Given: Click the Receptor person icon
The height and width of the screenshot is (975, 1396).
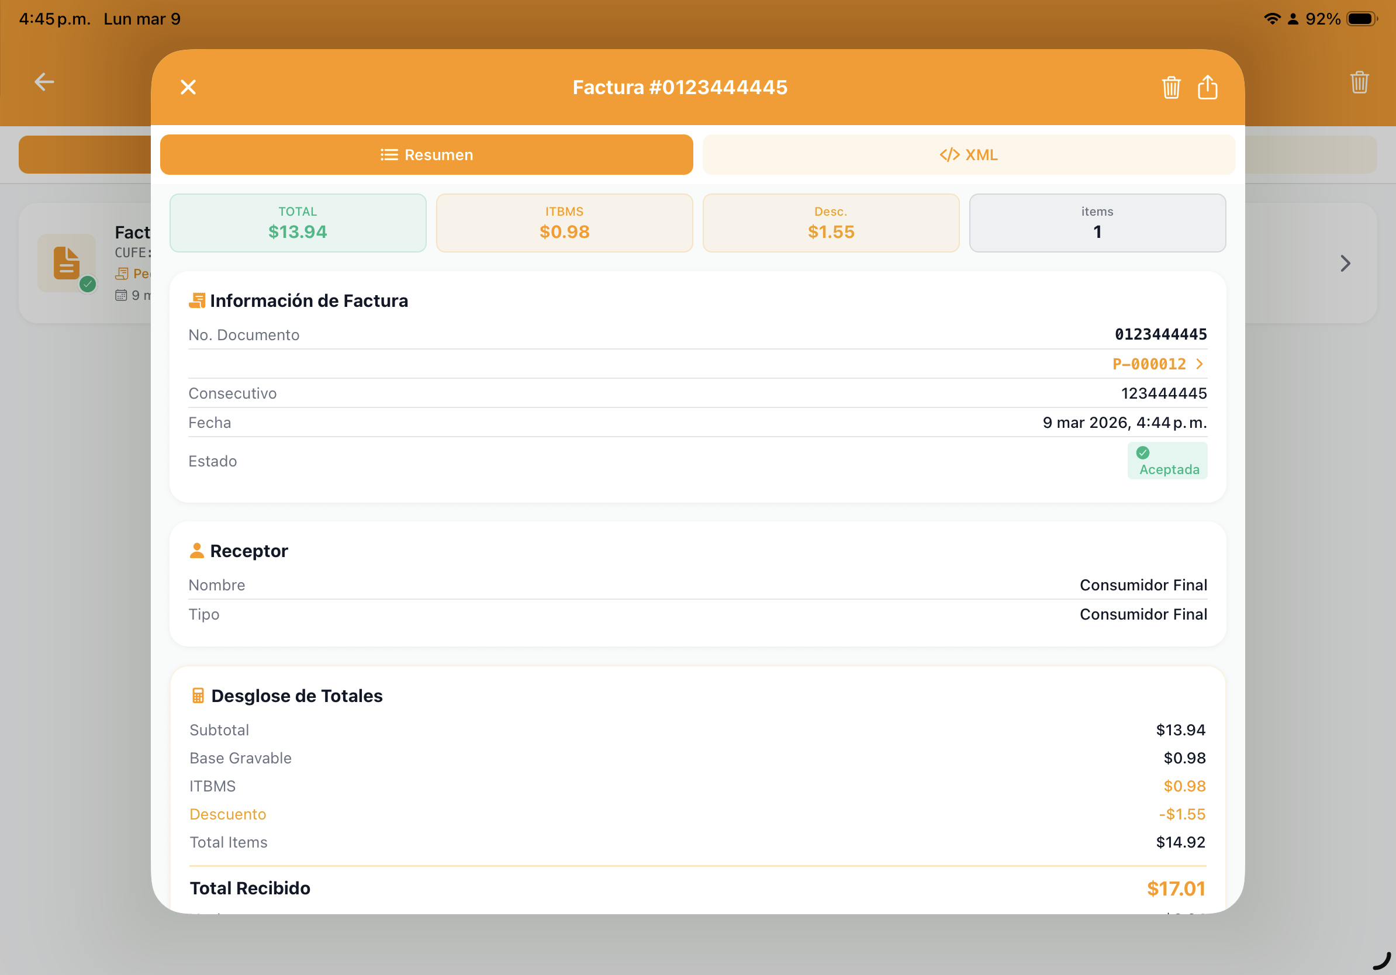Looking at the screenshot, I should tap(196, 551).
